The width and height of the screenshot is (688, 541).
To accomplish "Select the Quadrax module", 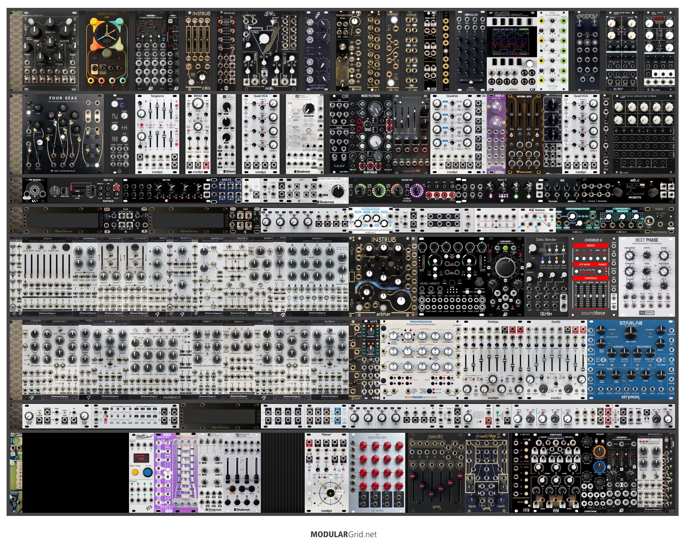I will (x=452, y=134).
